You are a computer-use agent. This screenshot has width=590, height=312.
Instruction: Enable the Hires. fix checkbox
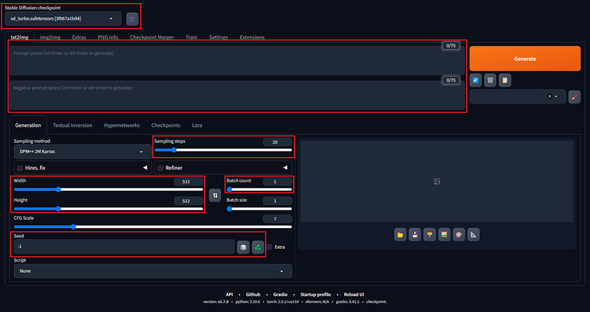tap(20, 168)
